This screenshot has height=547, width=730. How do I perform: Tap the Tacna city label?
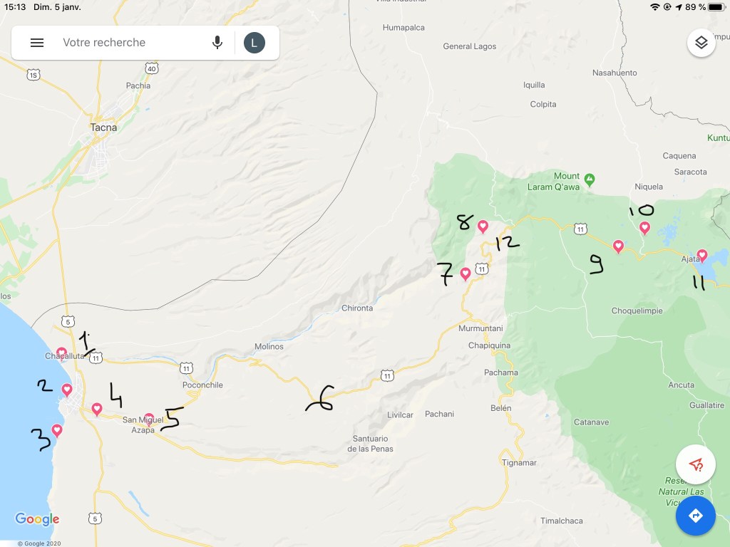click(103, 127)
